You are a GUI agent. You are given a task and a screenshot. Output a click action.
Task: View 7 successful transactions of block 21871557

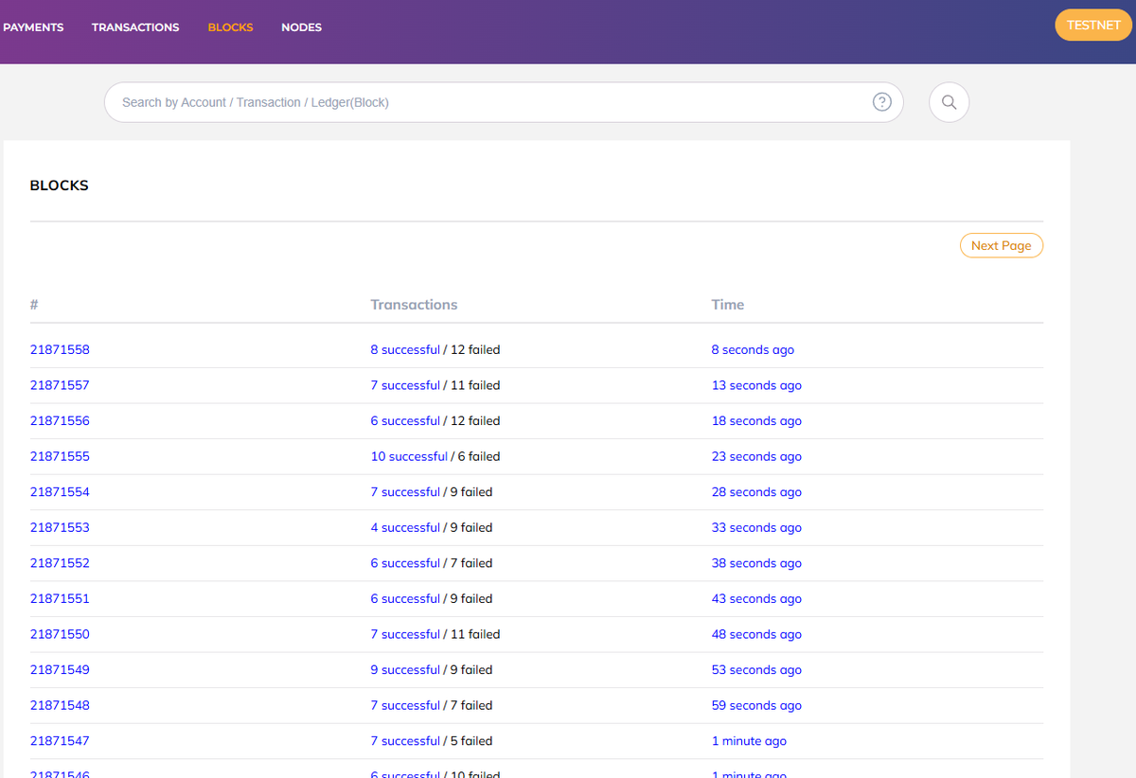coord(405,385)
